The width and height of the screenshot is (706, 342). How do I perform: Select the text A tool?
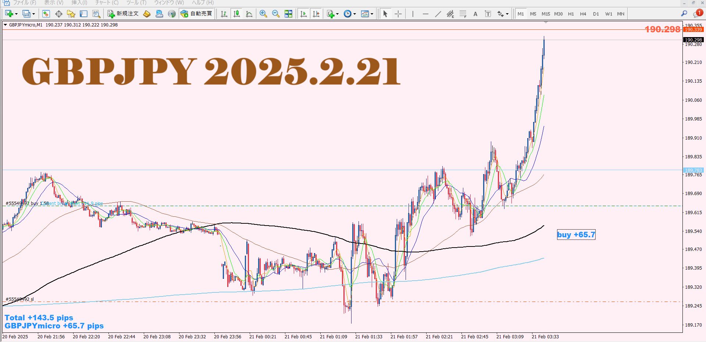(x=475, y=14)
